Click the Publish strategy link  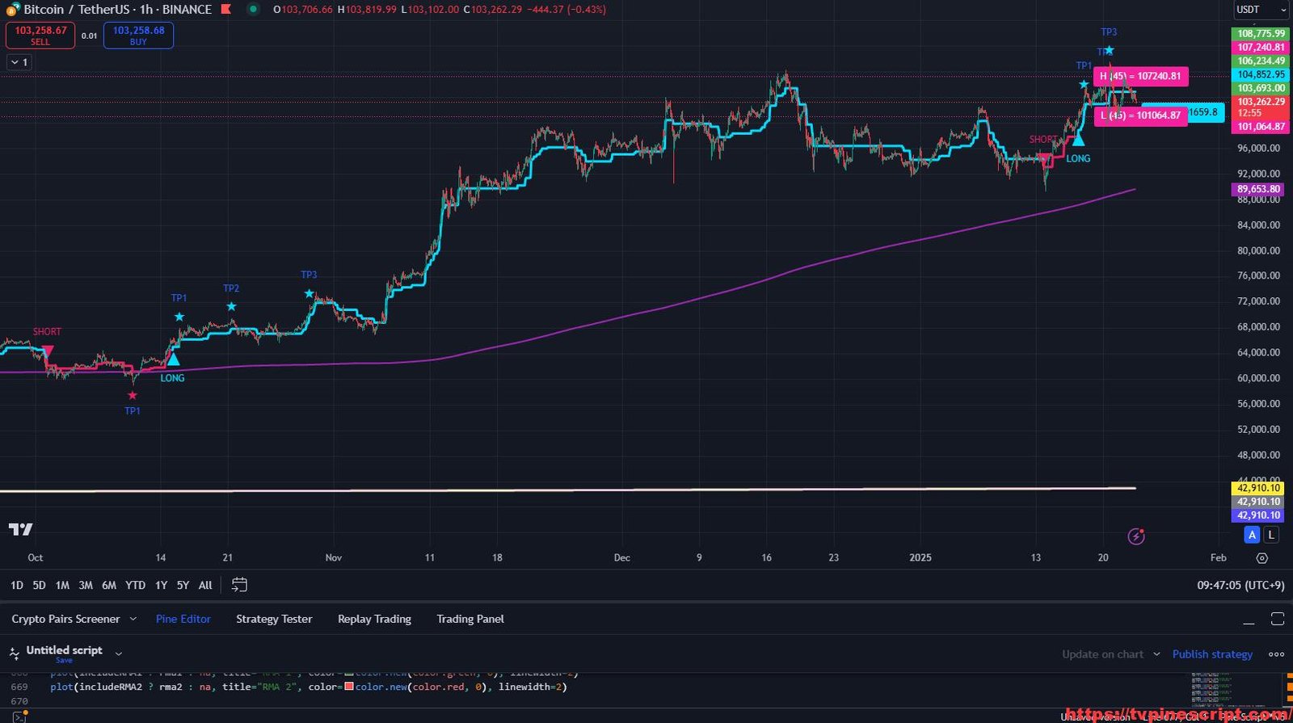(x=1212, y=654)
